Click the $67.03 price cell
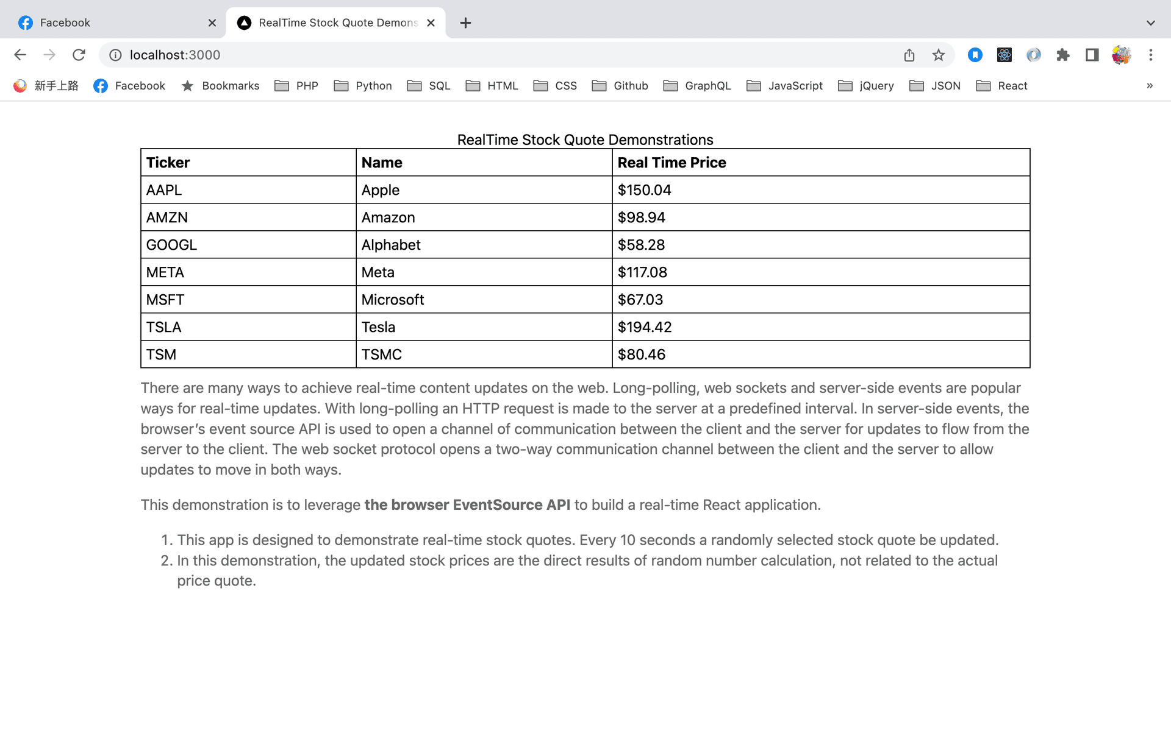 821,300
